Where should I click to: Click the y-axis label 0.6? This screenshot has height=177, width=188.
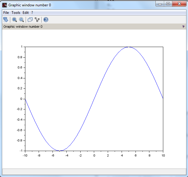click(20, 68)
